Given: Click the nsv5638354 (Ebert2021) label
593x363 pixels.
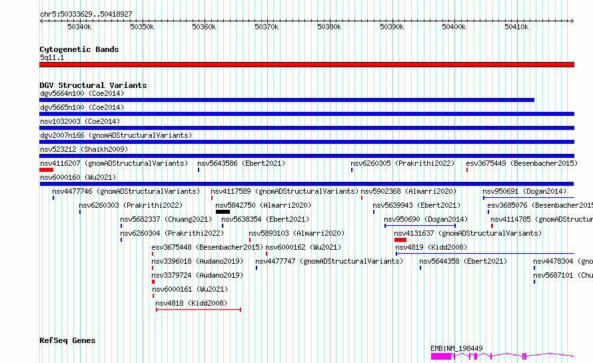Looking at the screenshot, I should point(265,219).
